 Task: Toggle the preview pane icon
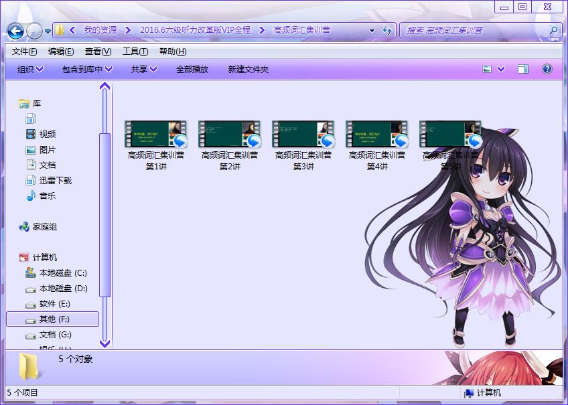pyautogui.click(x=523, y=69)
